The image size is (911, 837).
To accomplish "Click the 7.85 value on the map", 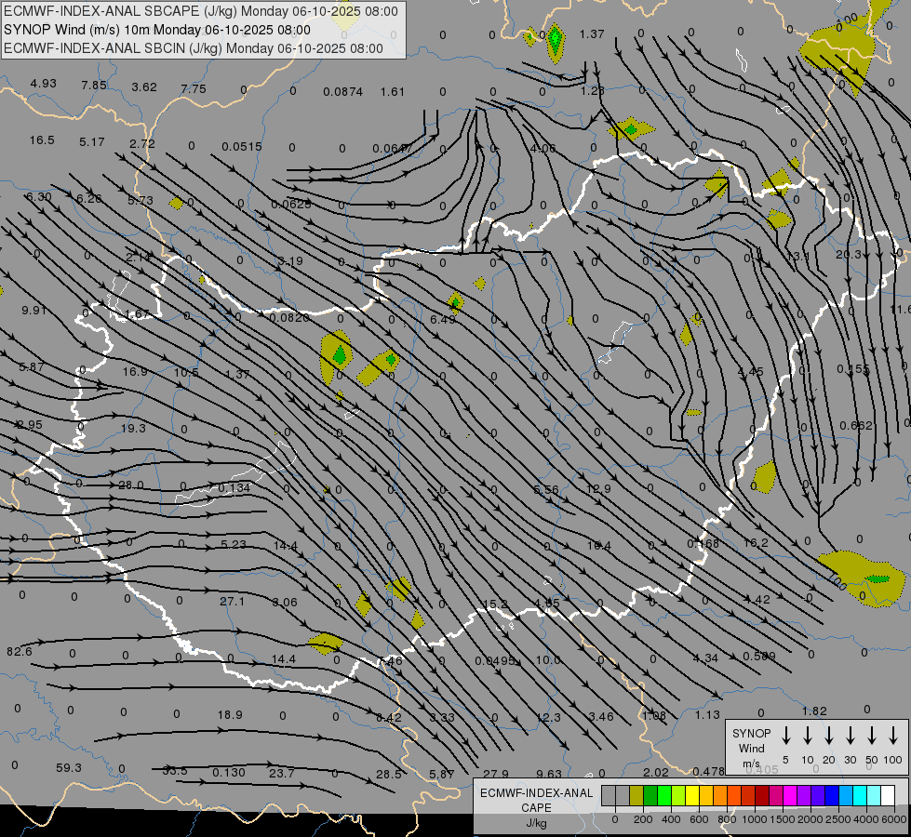I will click(94, 85).
